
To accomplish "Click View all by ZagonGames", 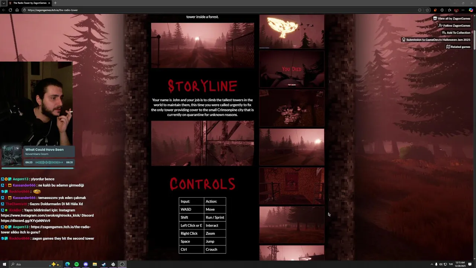I will [x=452, y=19].
